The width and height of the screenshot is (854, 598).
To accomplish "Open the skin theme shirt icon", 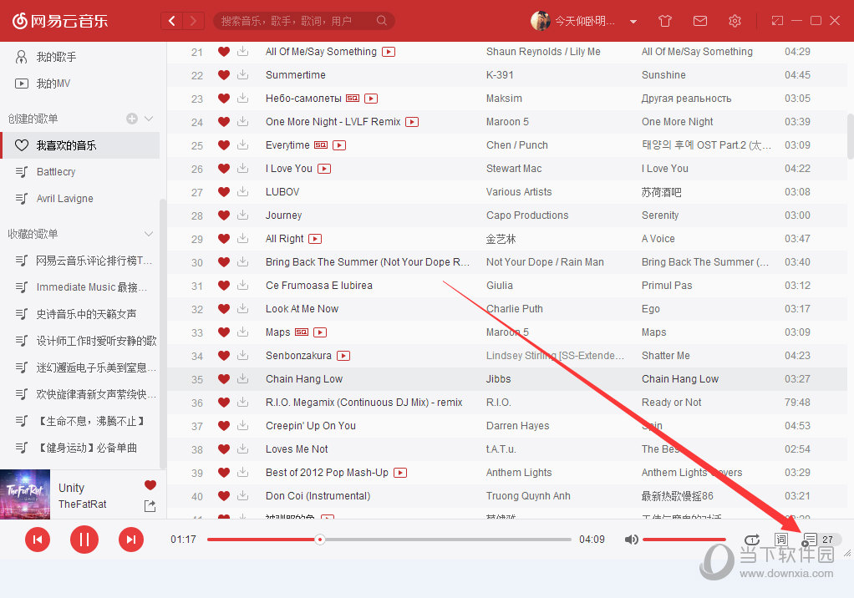I will click(665, 21).
